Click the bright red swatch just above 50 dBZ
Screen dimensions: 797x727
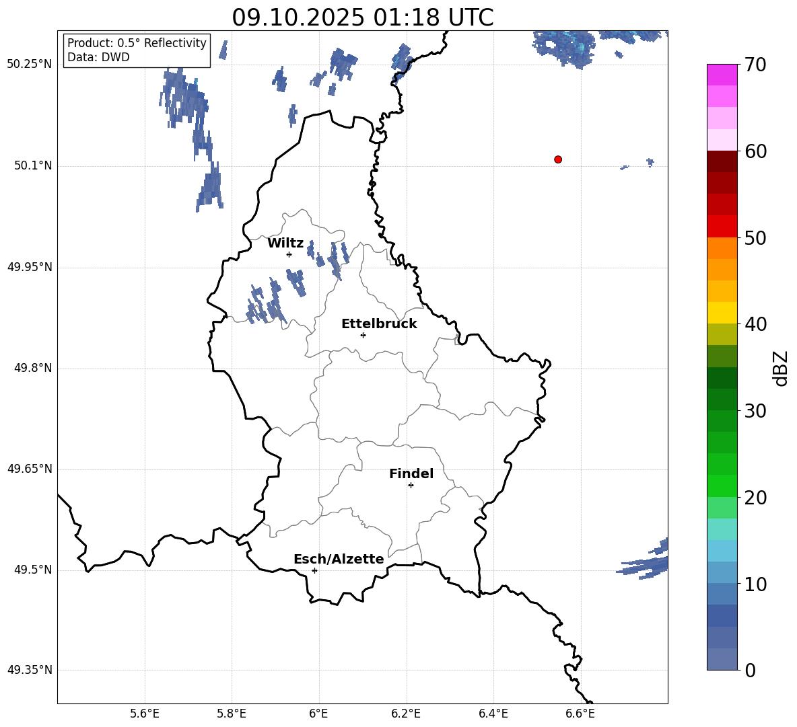(722, 227)
